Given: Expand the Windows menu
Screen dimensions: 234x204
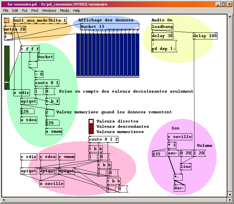Looking at the screenshot, I should click(49, 11).
